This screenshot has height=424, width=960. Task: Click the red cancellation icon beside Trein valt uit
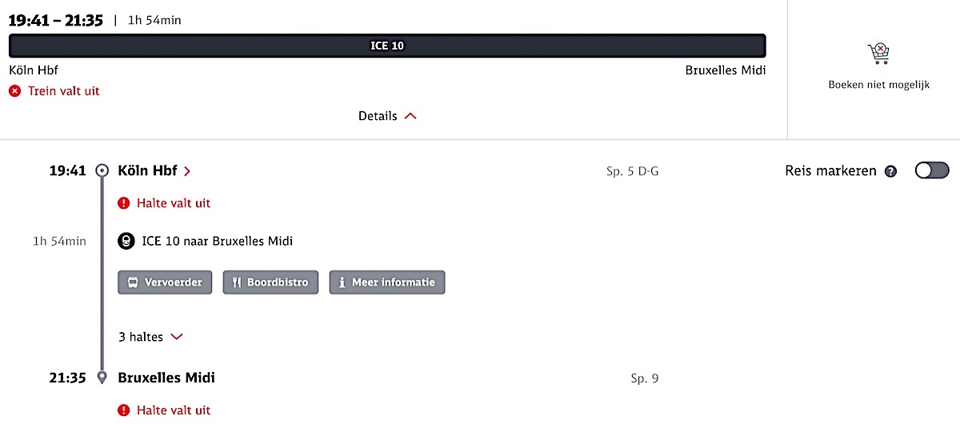(14, 91)
